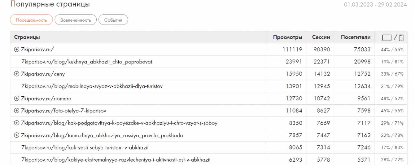Sort by the Посетители column header
415x165 pixels.
click(356, 37)
